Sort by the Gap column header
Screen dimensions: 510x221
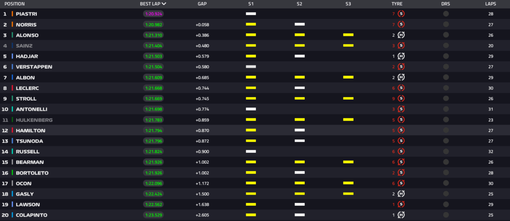coord(202,3)
